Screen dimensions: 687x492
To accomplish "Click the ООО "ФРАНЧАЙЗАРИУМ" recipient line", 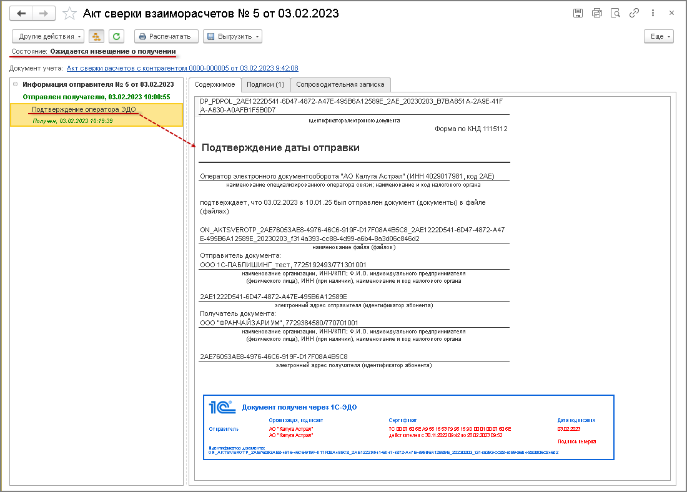I will click(x=279, y=323).
